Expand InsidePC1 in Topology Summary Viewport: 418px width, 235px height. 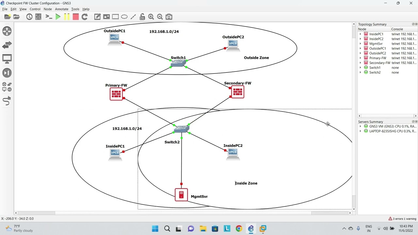point(361,34)
